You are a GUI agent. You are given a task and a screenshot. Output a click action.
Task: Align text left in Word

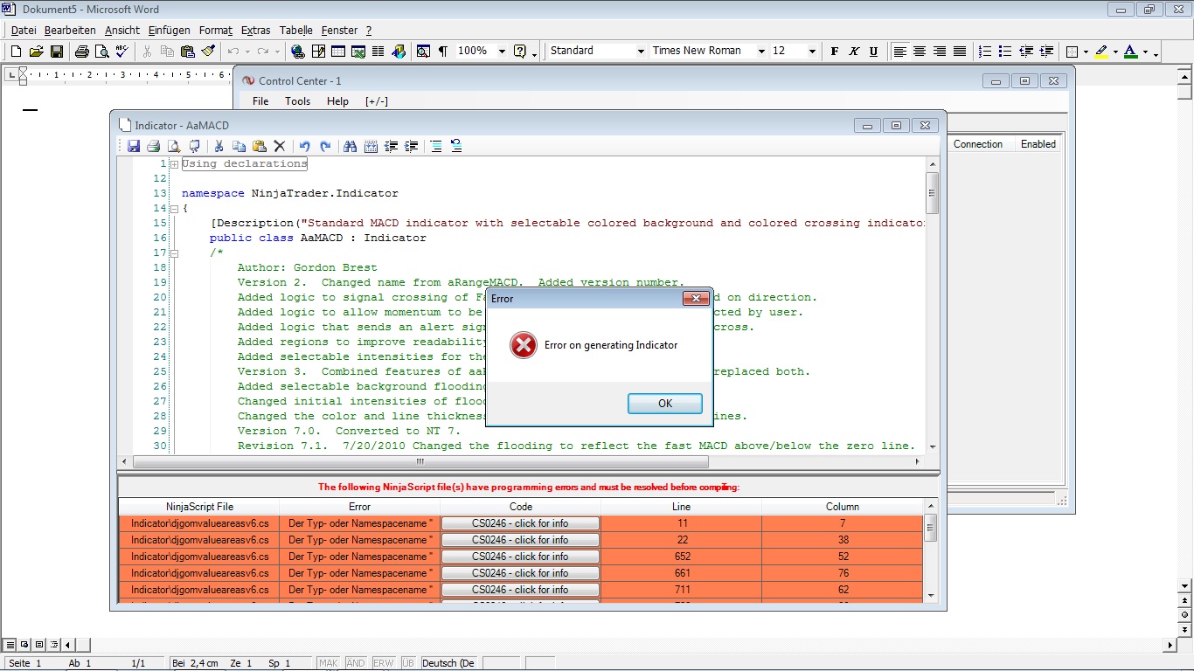click(899, 52)
